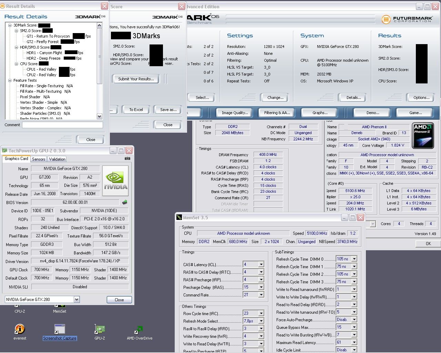Click the Graphs... button in 3DMark06
Screen dimensions: 441x353
pos(320,113)
